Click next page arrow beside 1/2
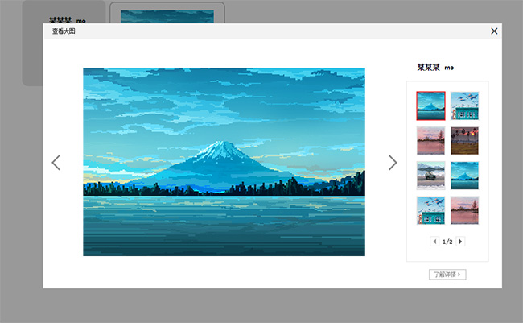 (x=460, y=241)
